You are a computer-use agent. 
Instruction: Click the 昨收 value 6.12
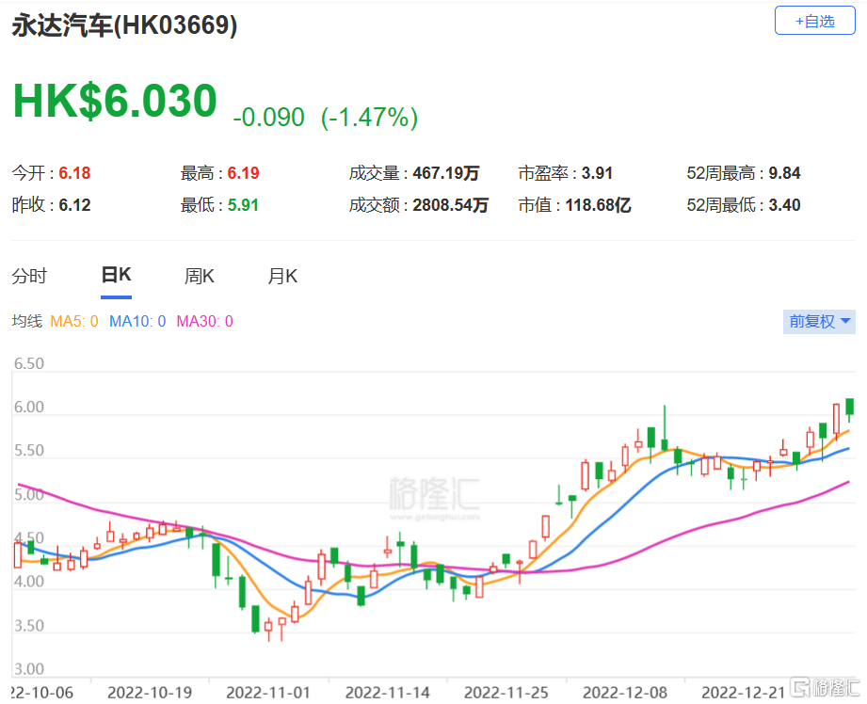pyautogui.click(x=74, y=205)
